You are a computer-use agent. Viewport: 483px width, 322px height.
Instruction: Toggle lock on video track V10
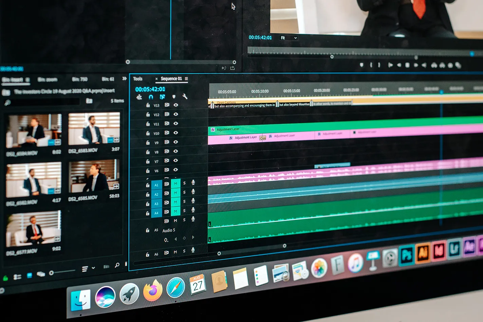[148, 133]
